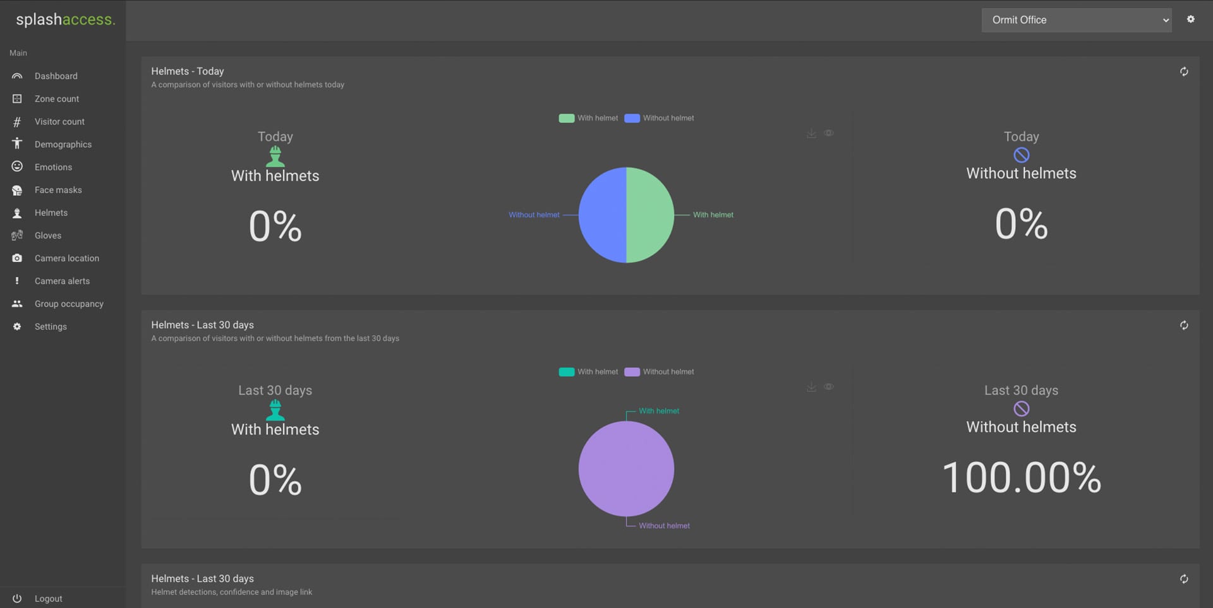
Task: Select Demographics in the sidebar
Action: (x=63, y=144)
